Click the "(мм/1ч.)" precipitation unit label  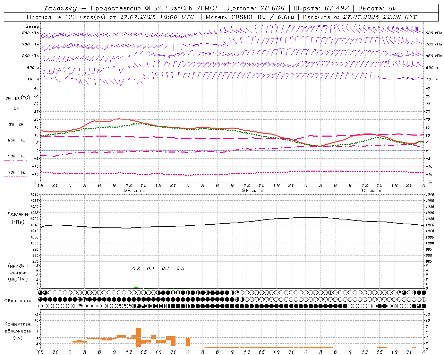pos(18,279)
